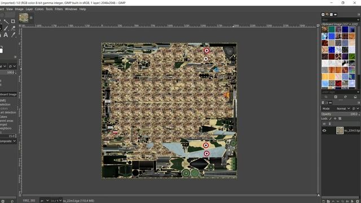Select the Color Picker eyedropper tool
Viewport: 361px width, 203px height.
click(13, 35)
